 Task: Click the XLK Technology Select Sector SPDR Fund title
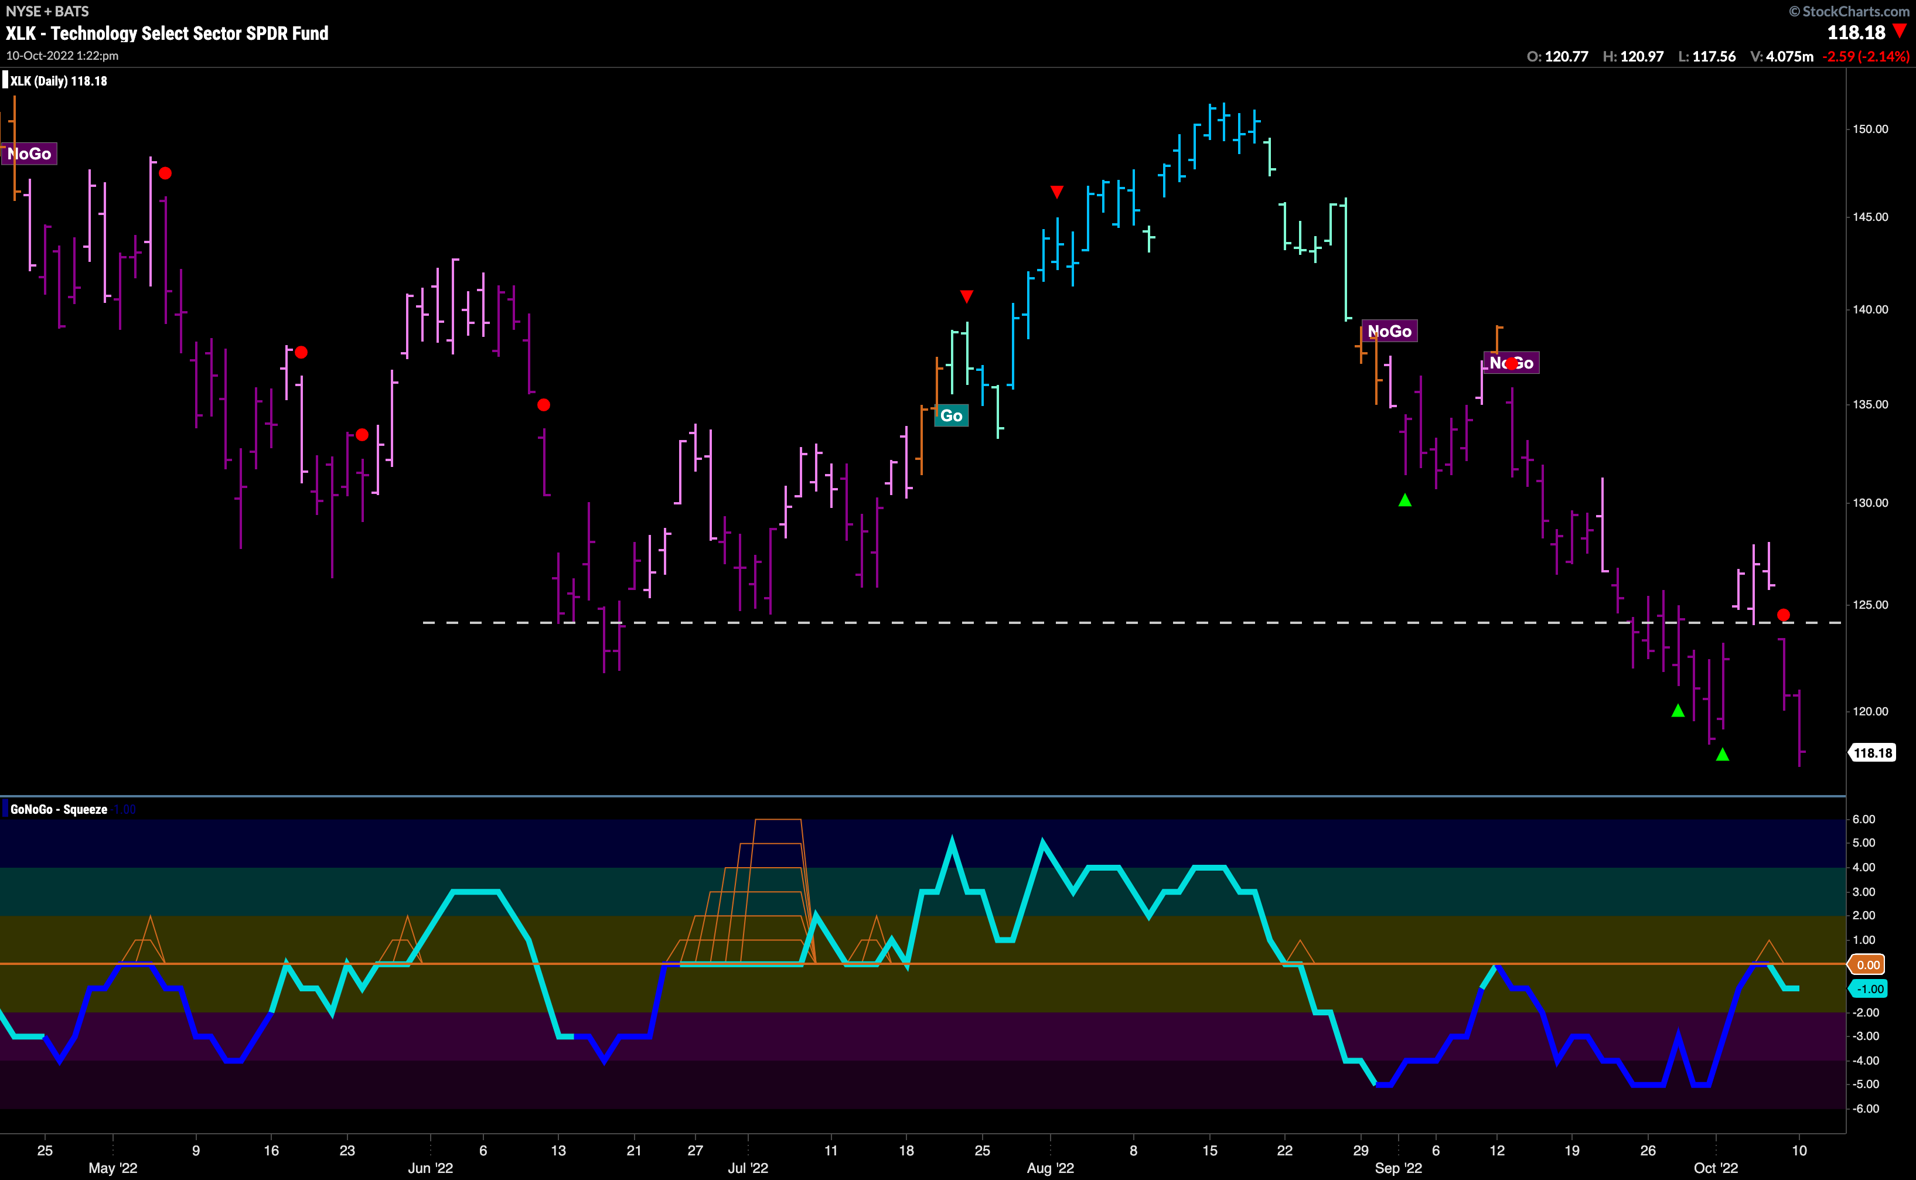pyautogui.click(x=167, y=33)
